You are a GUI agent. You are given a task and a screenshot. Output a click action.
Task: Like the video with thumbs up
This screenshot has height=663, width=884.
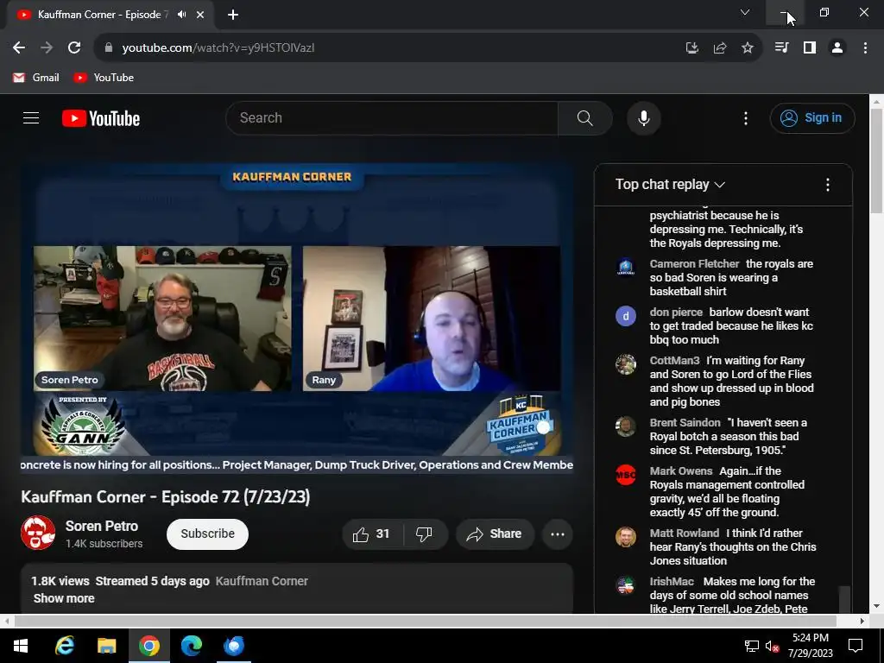(372, 534)
